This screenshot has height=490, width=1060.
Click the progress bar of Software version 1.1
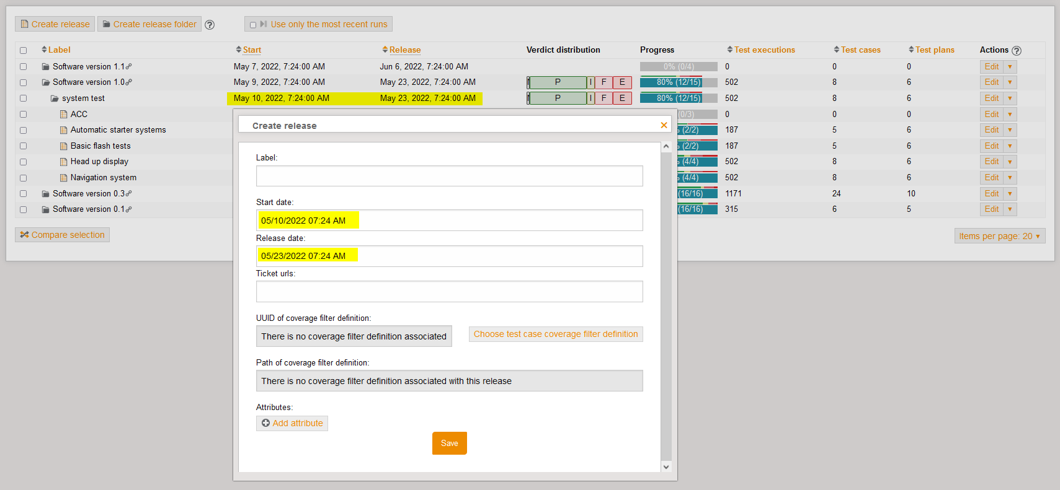(679, 66)
